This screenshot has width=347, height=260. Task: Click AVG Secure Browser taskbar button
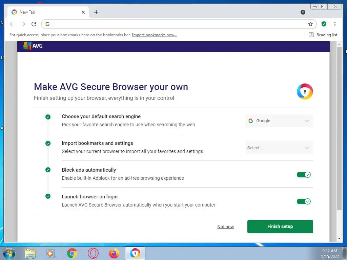click(135, 253)
